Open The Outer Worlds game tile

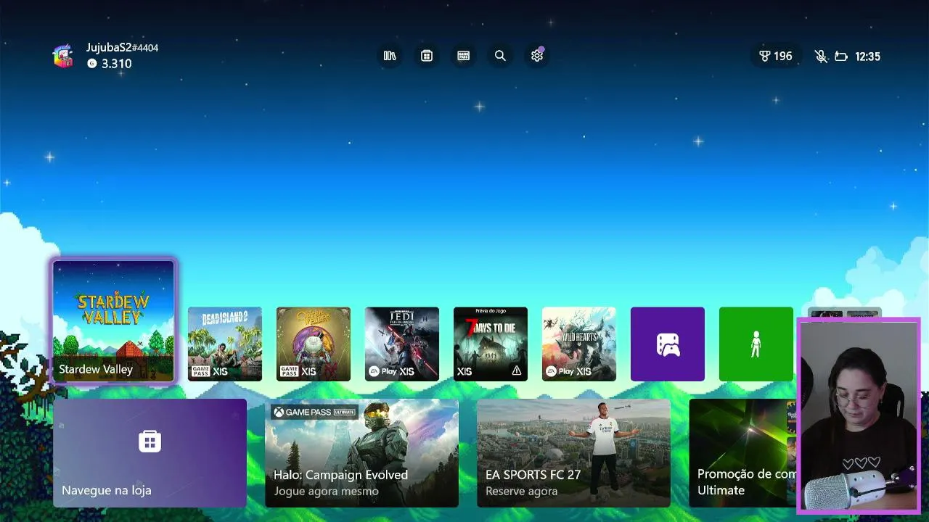click(x=314, y=344)
